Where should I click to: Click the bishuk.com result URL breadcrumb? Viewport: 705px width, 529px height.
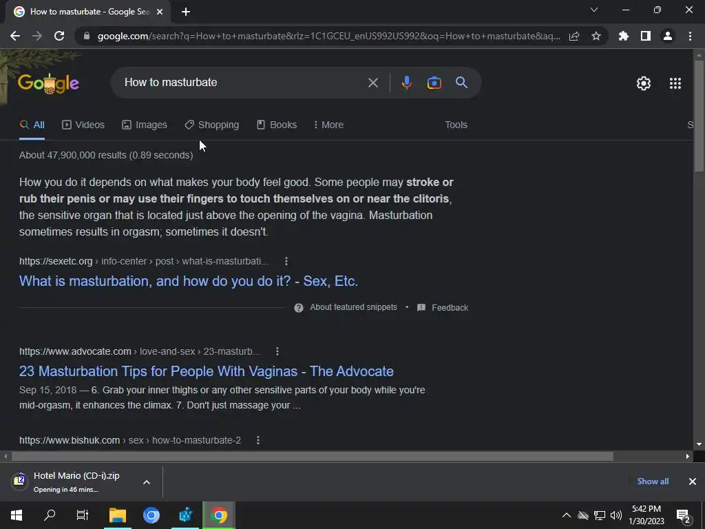click(130, 440)
